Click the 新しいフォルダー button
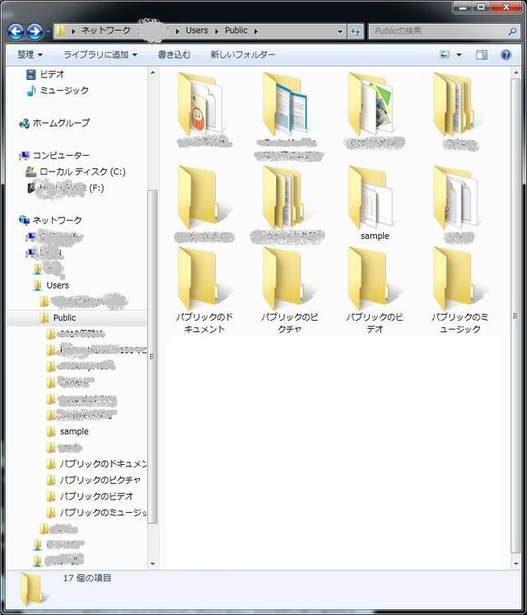This screenshot has width=527, height=615. 242,55
